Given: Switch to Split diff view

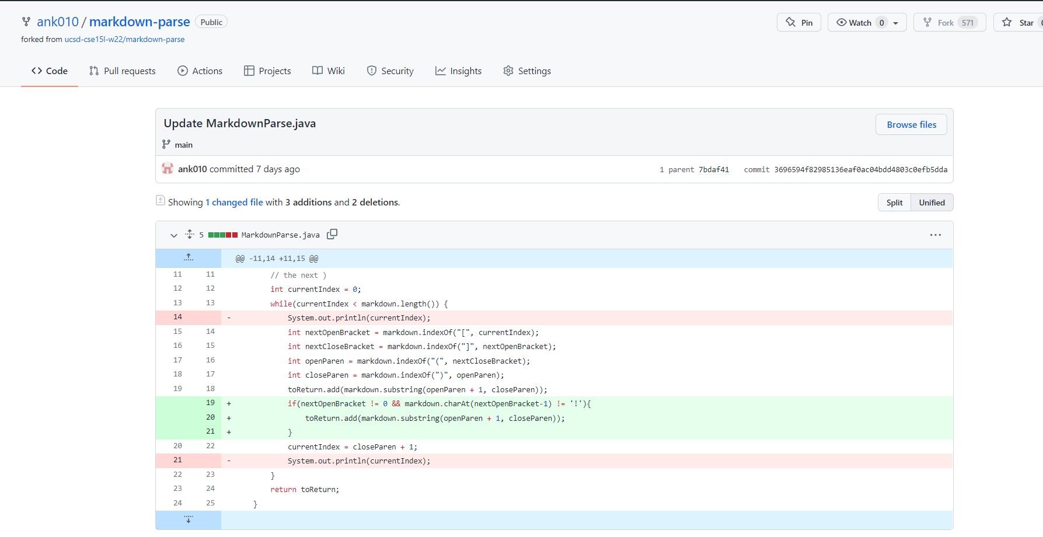Looking at the screenshot, I should (894, 202).
